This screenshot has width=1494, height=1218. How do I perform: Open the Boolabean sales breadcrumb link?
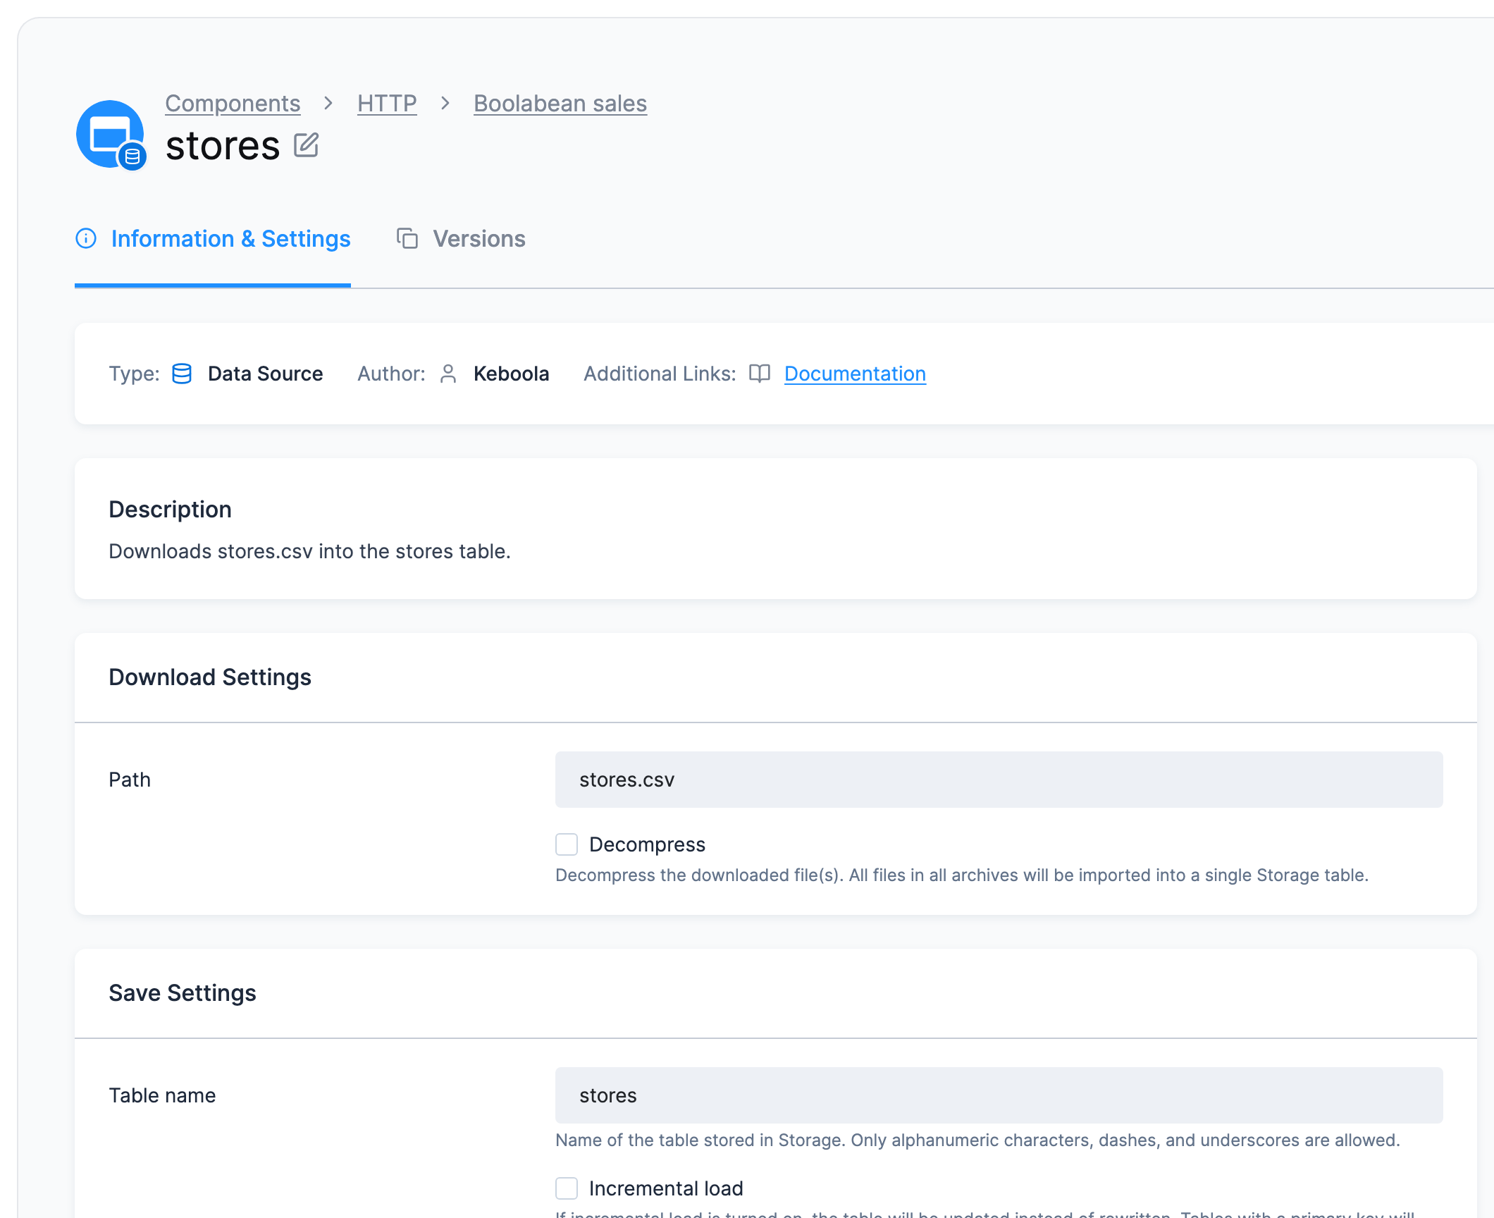[x=560, y=104]
